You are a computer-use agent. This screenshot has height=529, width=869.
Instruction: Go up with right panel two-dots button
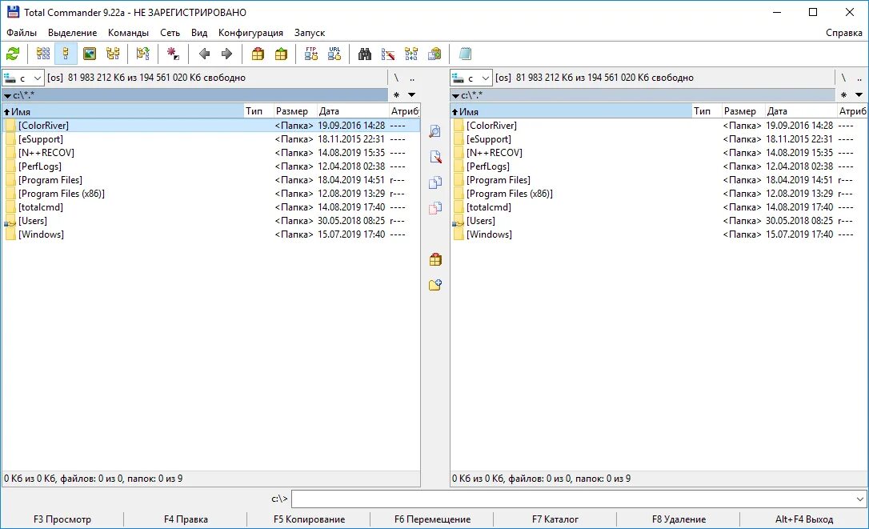[x=859, y=78]
